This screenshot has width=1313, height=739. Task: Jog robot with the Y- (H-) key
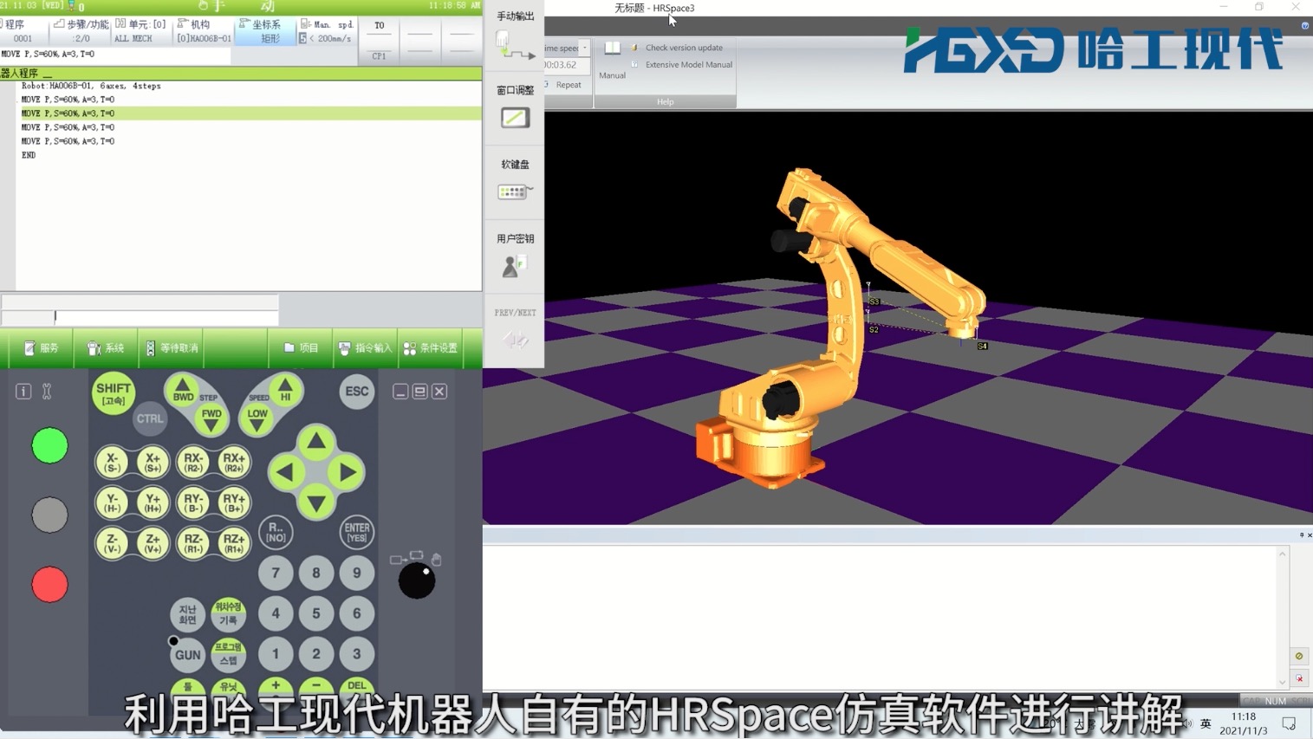112,502
